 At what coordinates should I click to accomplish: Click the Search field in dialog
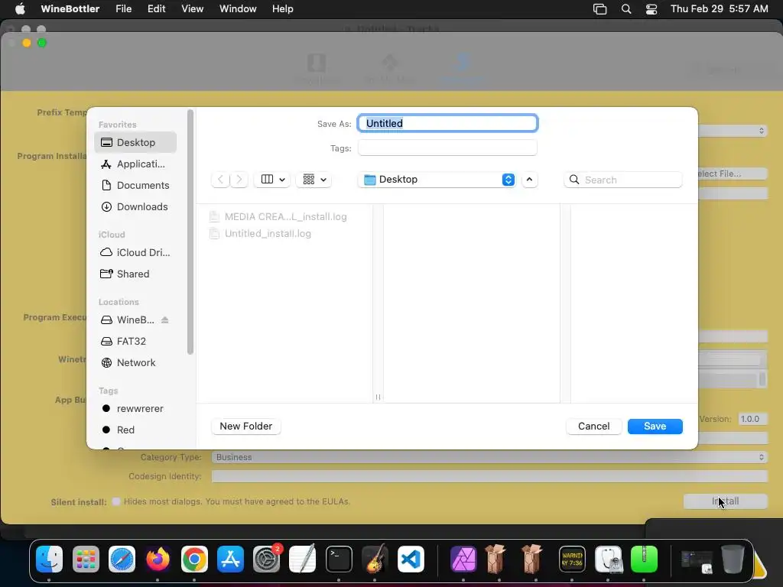[x=623, y=180]
